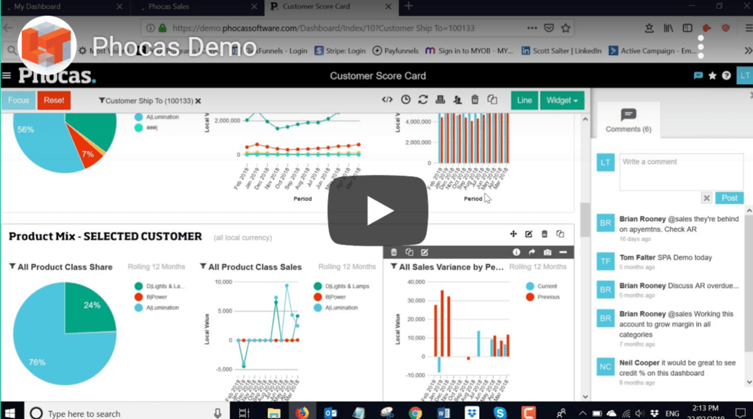Screen dimensions: 753x419
Task: Toggle B|Power in Class Share legend
Action: 151,297
